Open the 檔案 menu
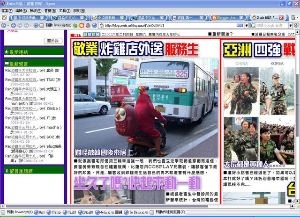 (x=7, y=11)
